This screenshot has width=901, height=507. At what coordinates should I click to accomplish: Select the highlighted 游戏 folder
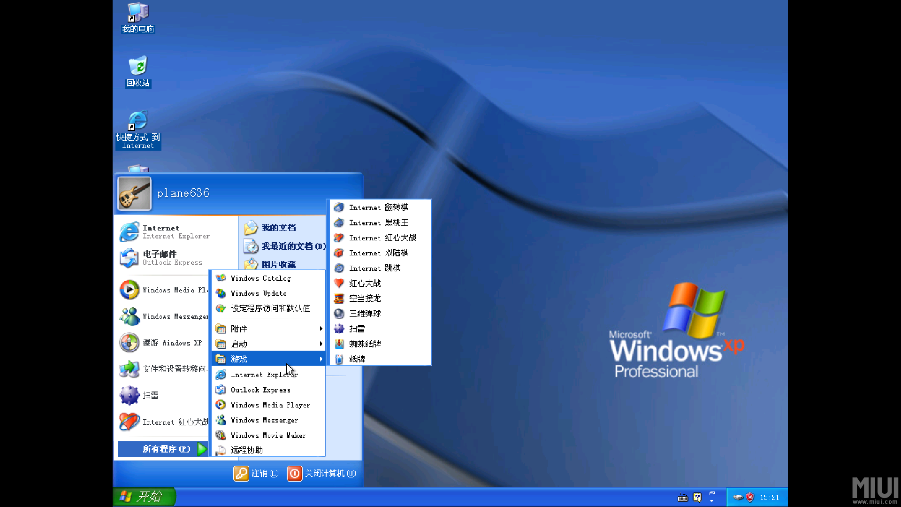click(268, 359)
